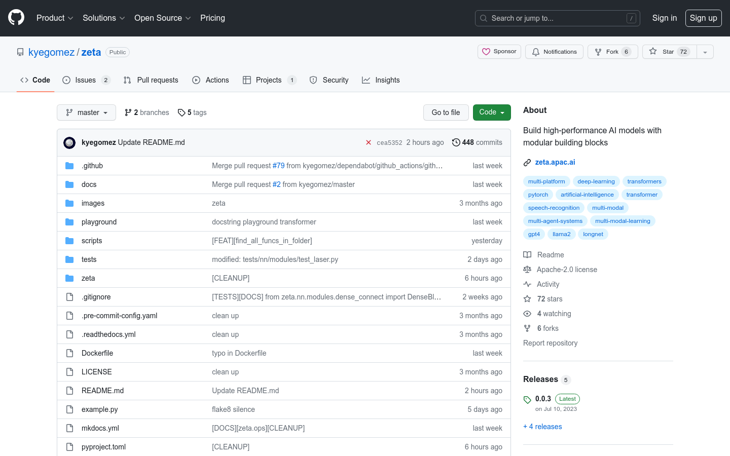Expand the green Code dropdown button

click(492, 112)
